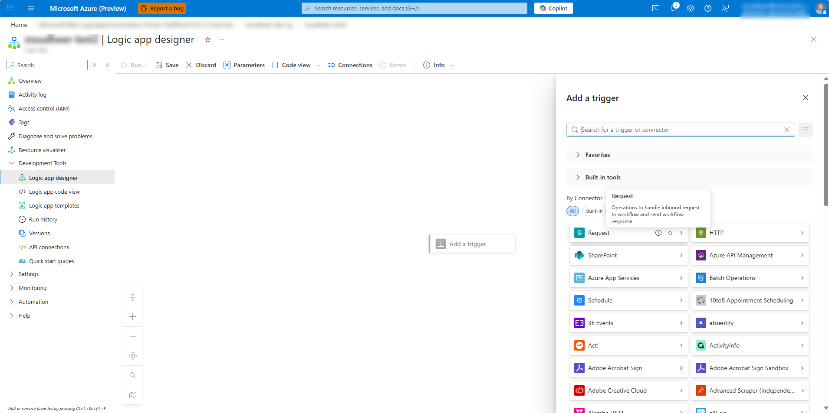Select the Built-in connector filter
This screenshot has width=829, height=413.
click(x=594, y=211)
